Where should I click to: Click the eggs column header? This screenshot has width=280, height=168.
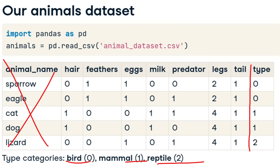pos(133,69)
